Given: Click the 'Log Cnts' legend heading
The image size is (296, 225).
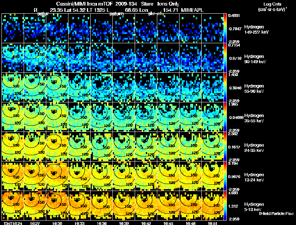Looking at the screenshot, I should pos(272,4).
